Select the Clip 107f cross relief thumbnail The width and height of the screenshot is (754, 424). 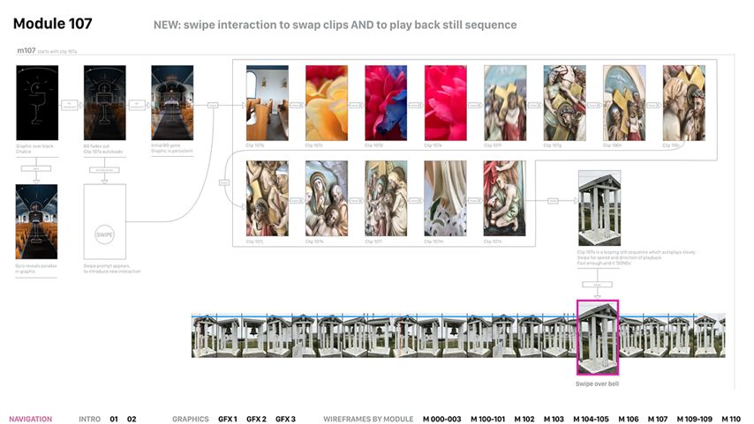pyautogui.click(x=505, y=103)
